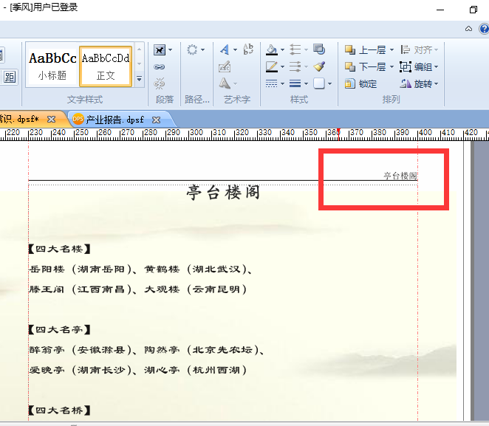Open help with the question mark icon
The image size is (489, 426).
pyautogui.click(x=484, y=29)
